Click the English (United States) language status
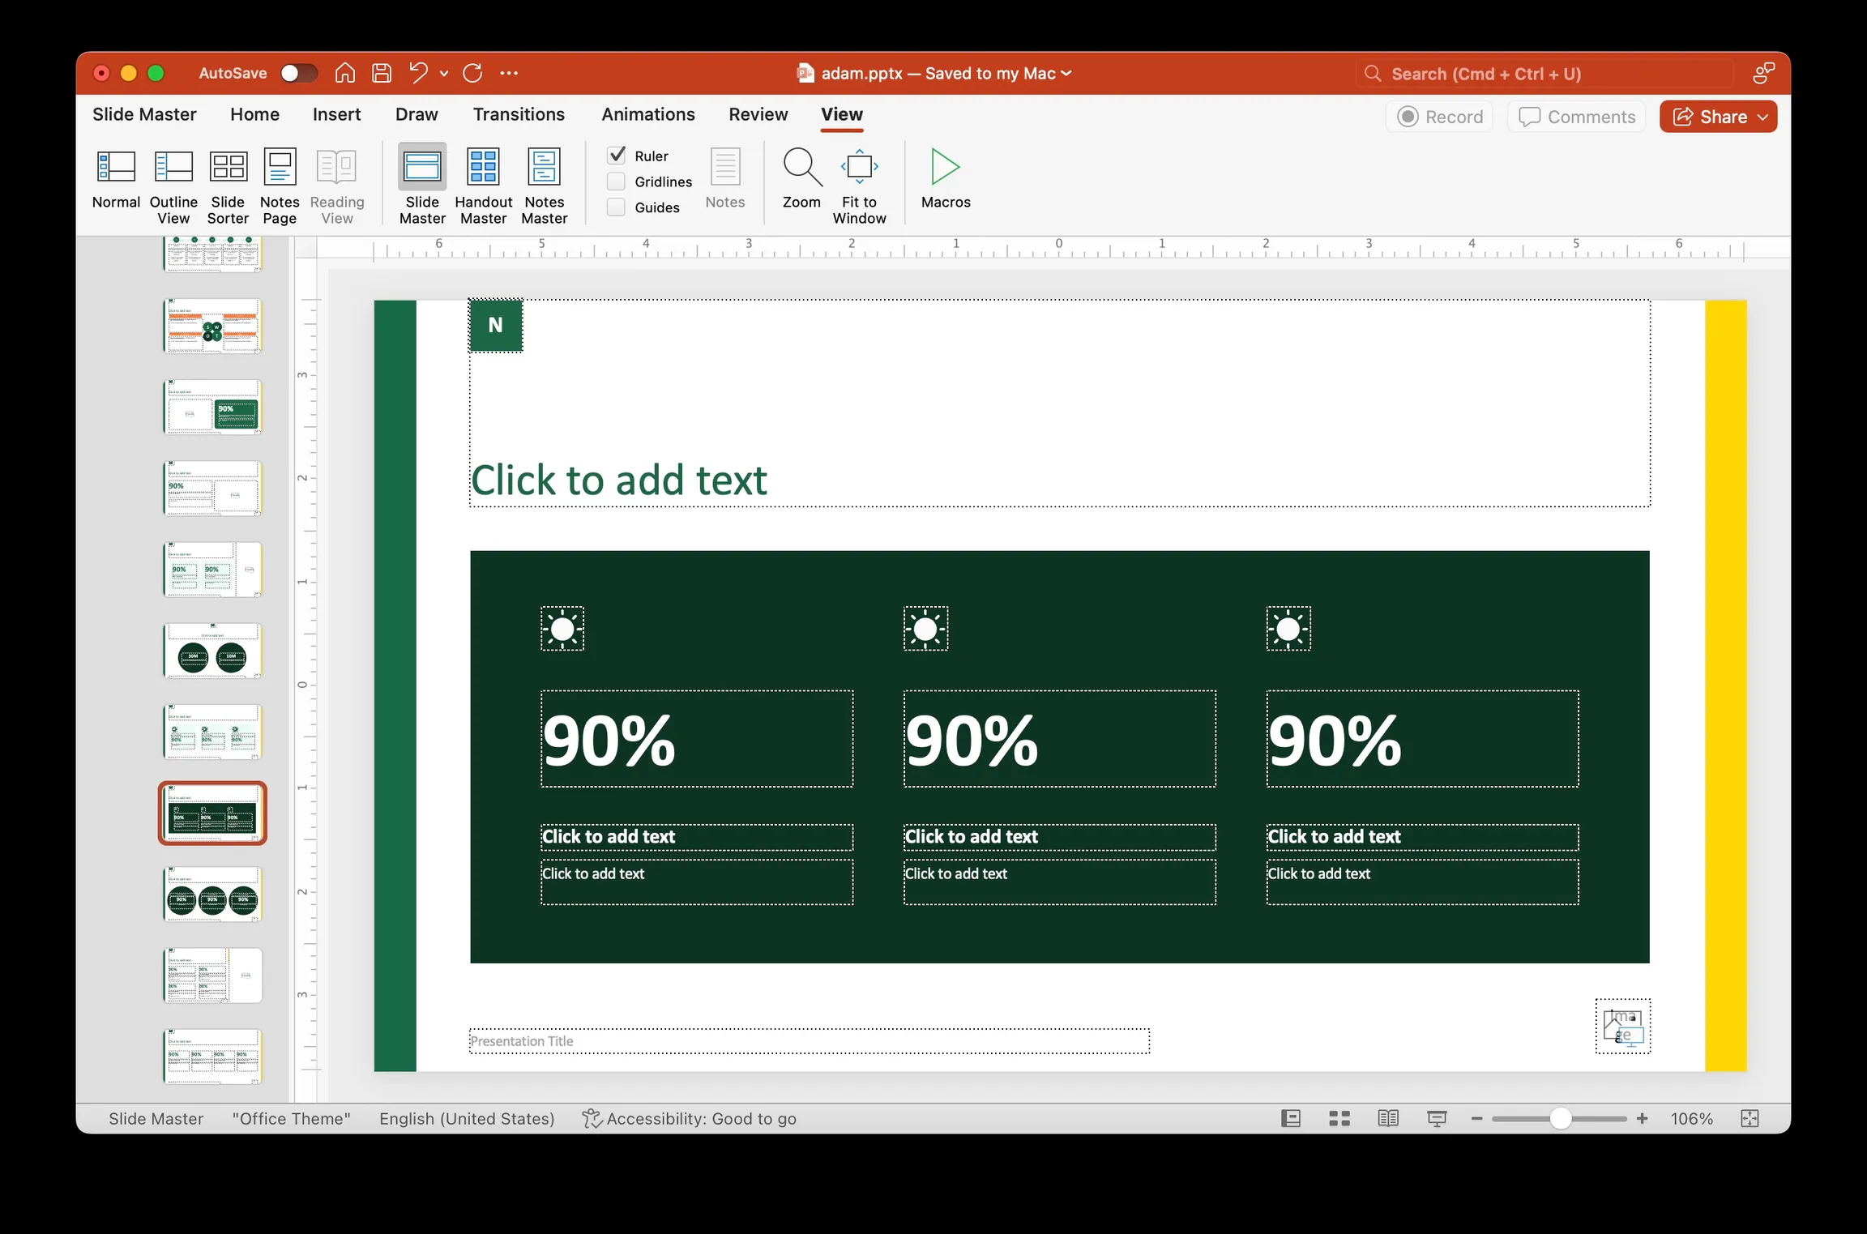The height and width of the screenshot is (1234, 1867). [x=467, y=1119]
